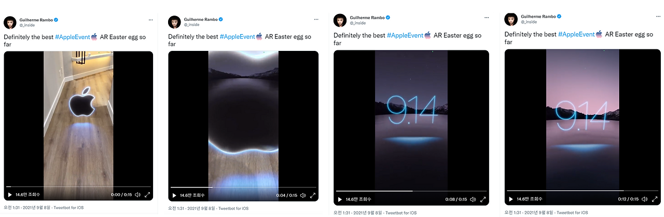664x217 pixels.
Task: Toggle the volume on the 0:04 video
Action: coord(302,195)
